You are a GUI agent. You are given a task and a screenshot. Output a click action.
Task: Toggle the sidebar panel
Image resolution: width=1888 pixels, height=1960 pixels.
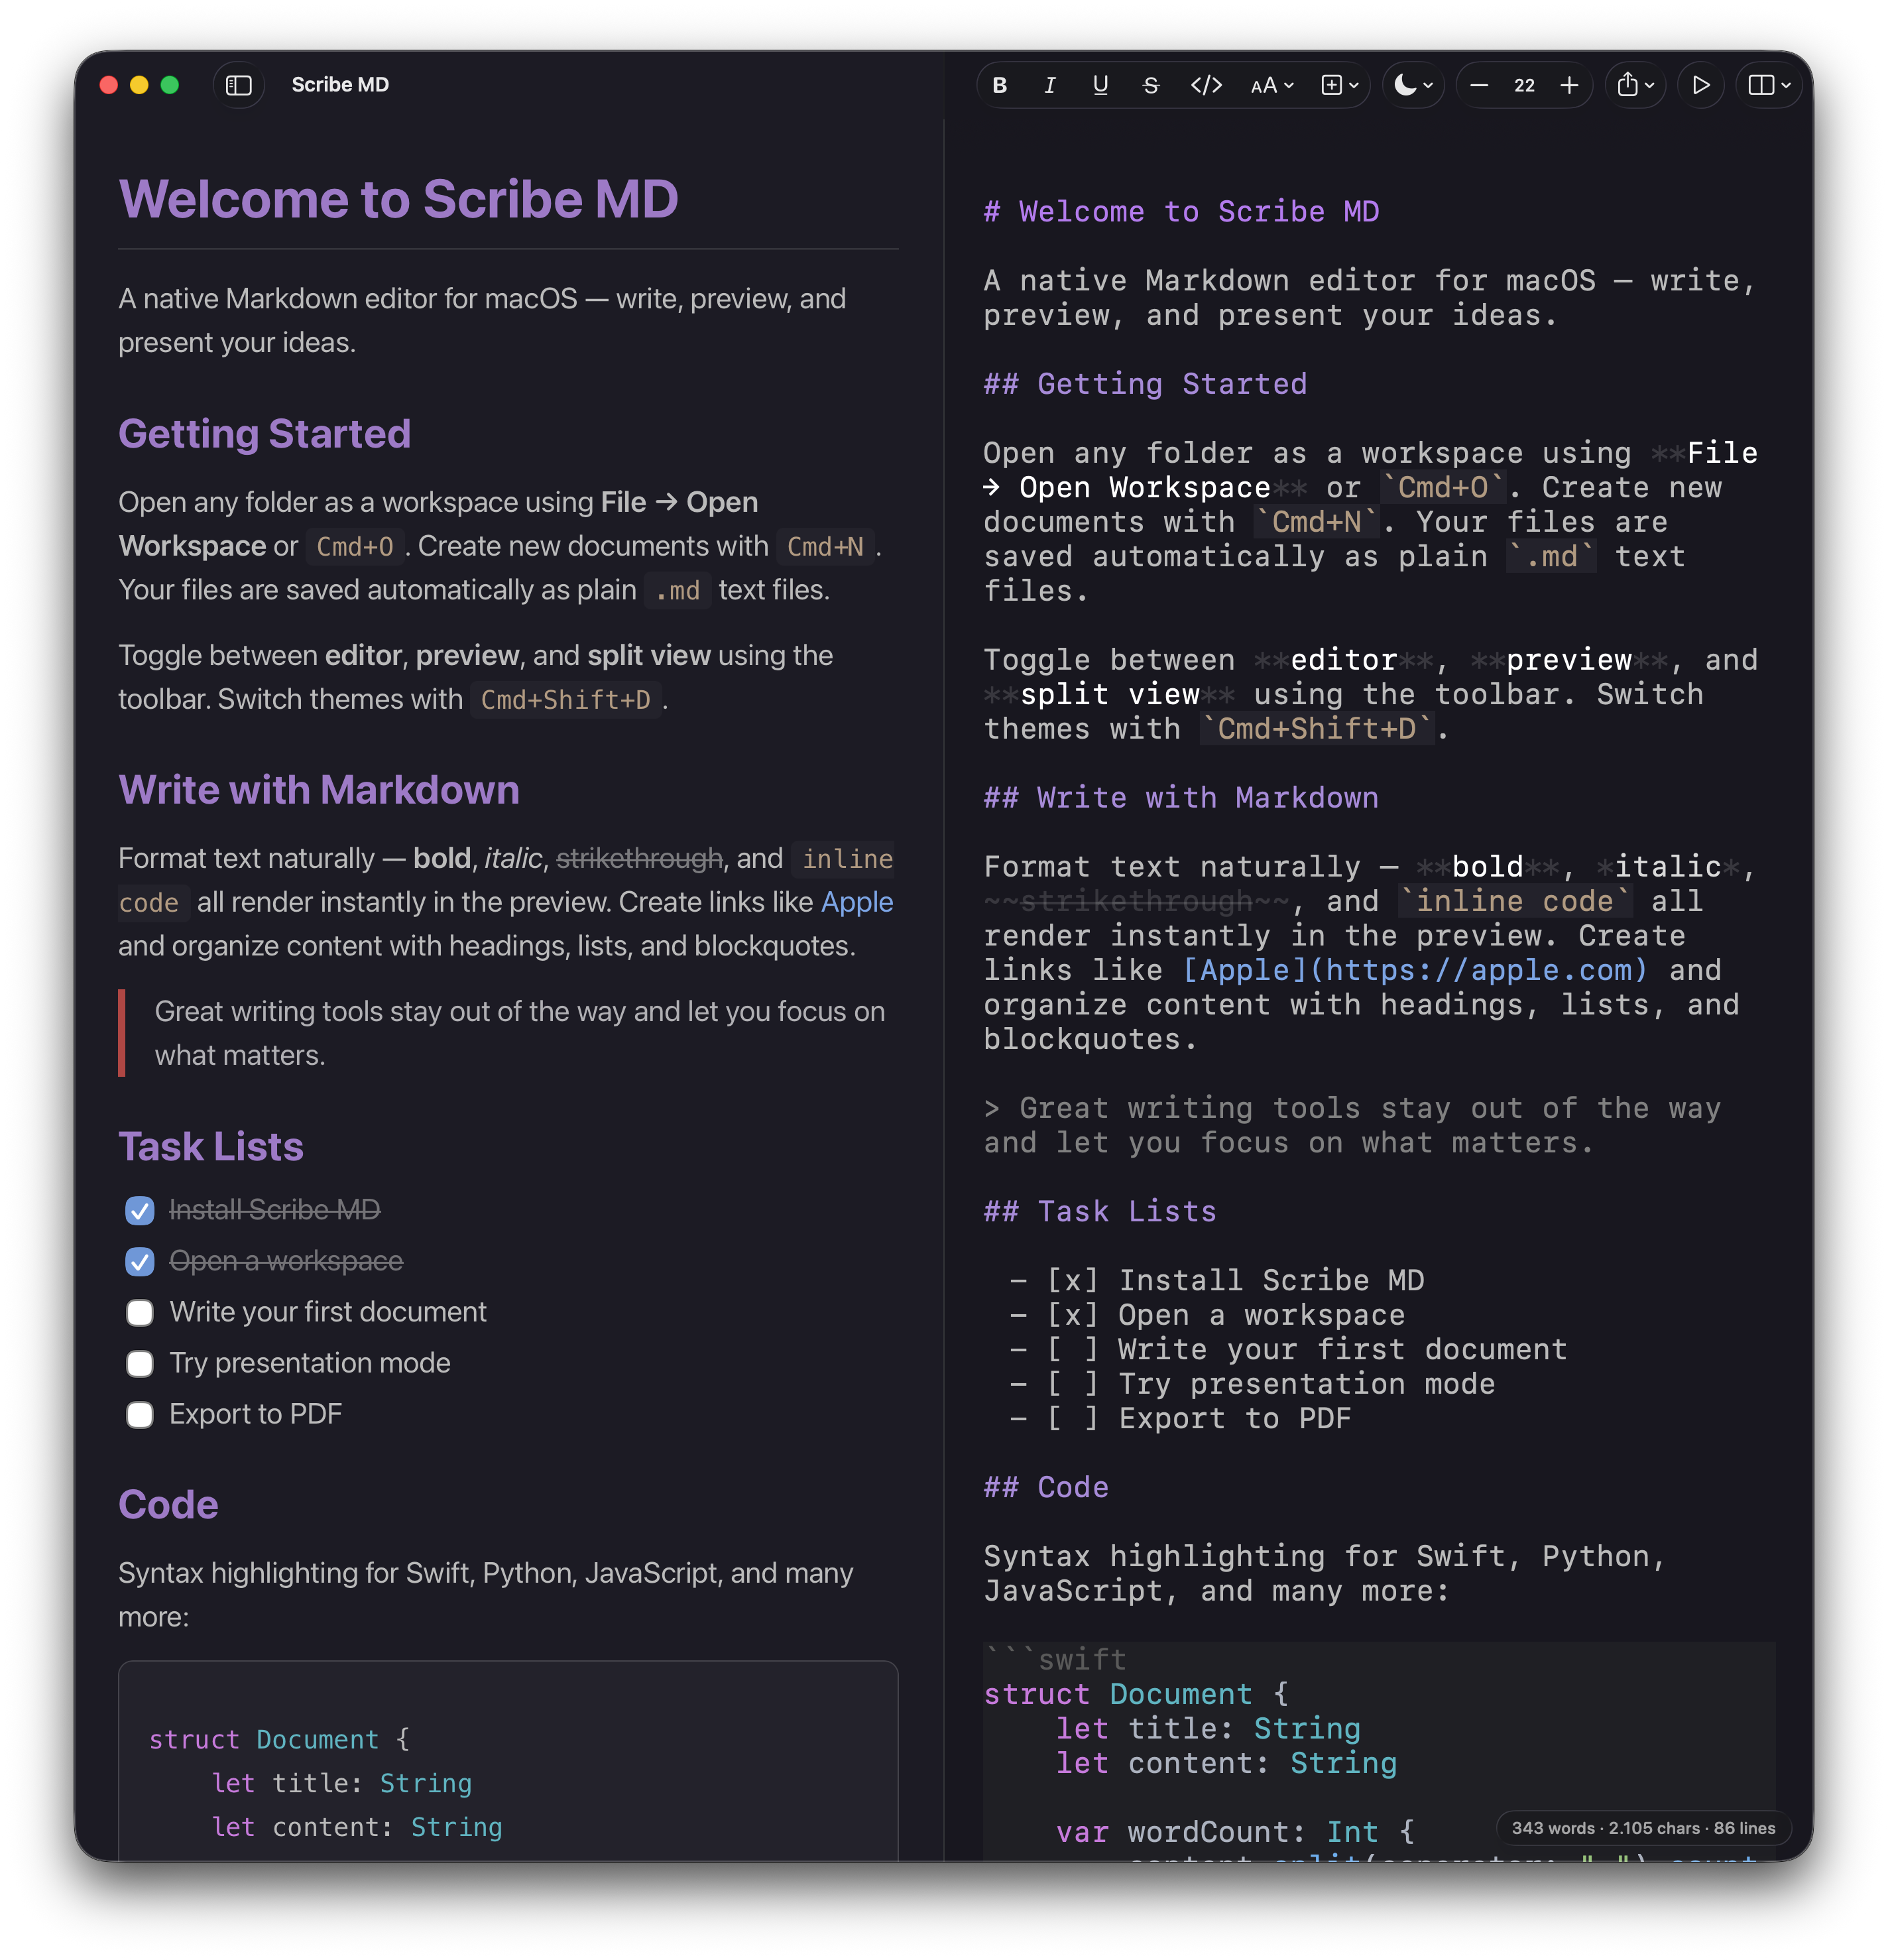[x=240, y=85]
